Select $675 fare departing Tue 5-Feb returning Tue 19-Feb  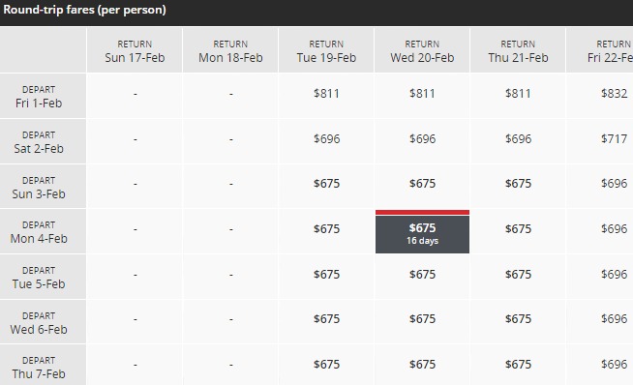[x=326, y=277]
